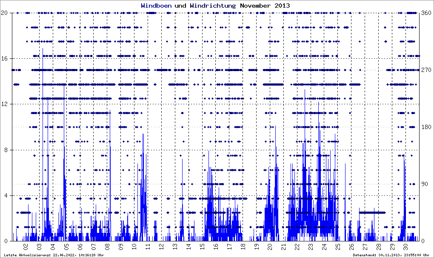Click day label 15 on x-axis
Image resolution: width=434 pixels, height=258 pixels.
tap(202, 247)
